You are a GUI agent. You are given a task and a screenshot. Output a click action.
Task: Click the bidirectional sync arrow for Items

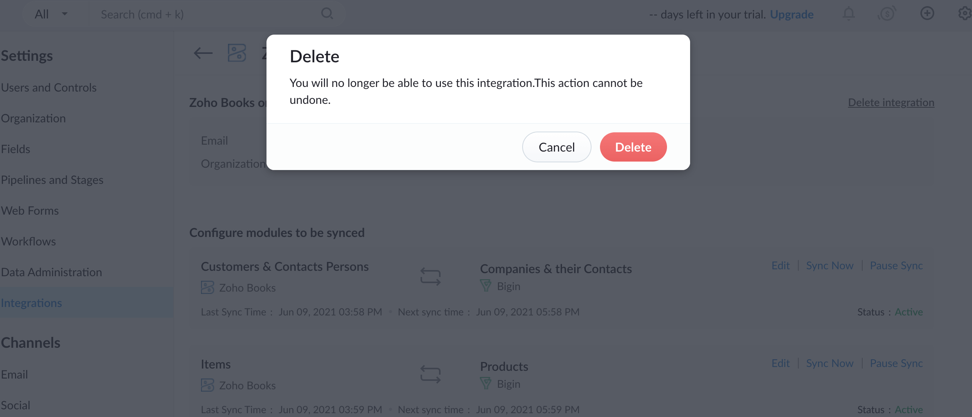click(430, 374)
